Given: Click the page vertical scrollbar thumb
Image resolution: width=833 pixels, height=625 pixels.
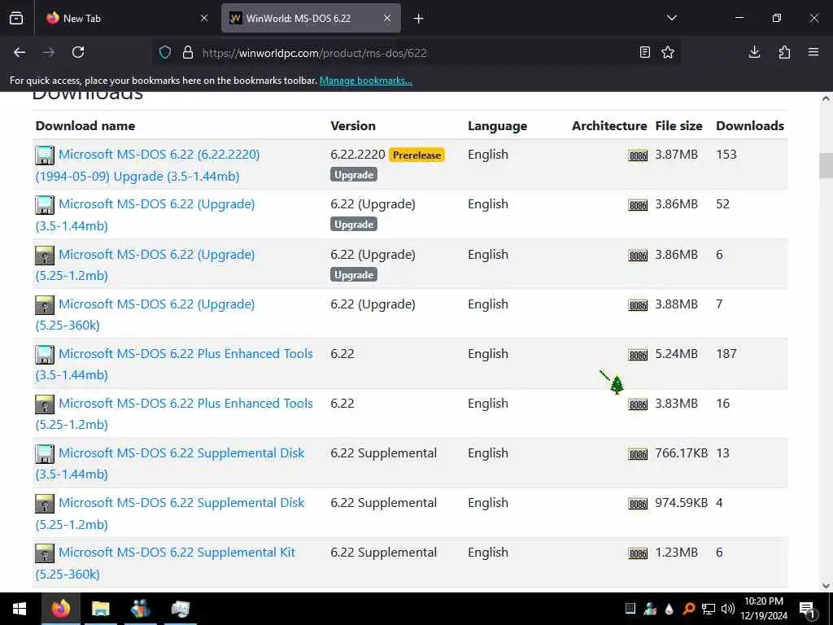Looking at the screenshot, I should (x=826, y=165).
